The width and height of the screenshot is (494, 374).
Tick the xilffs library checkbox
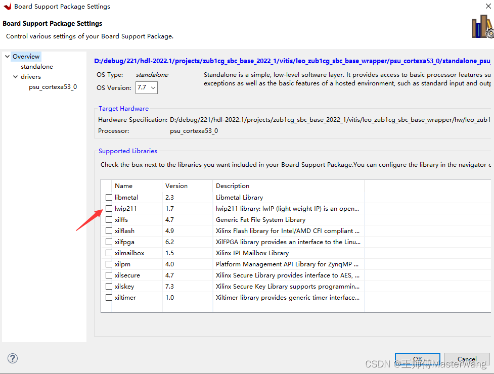[109, 219]
